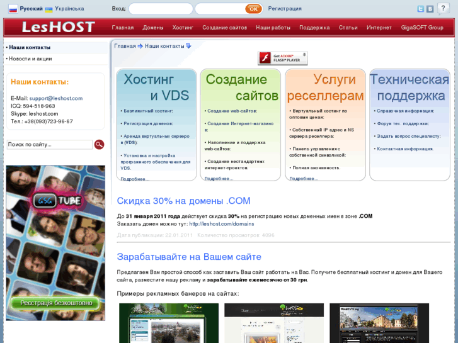This screenshot has width=458, height=343.
Task: Open the Поддержка menu item
Action: [314, 28]
